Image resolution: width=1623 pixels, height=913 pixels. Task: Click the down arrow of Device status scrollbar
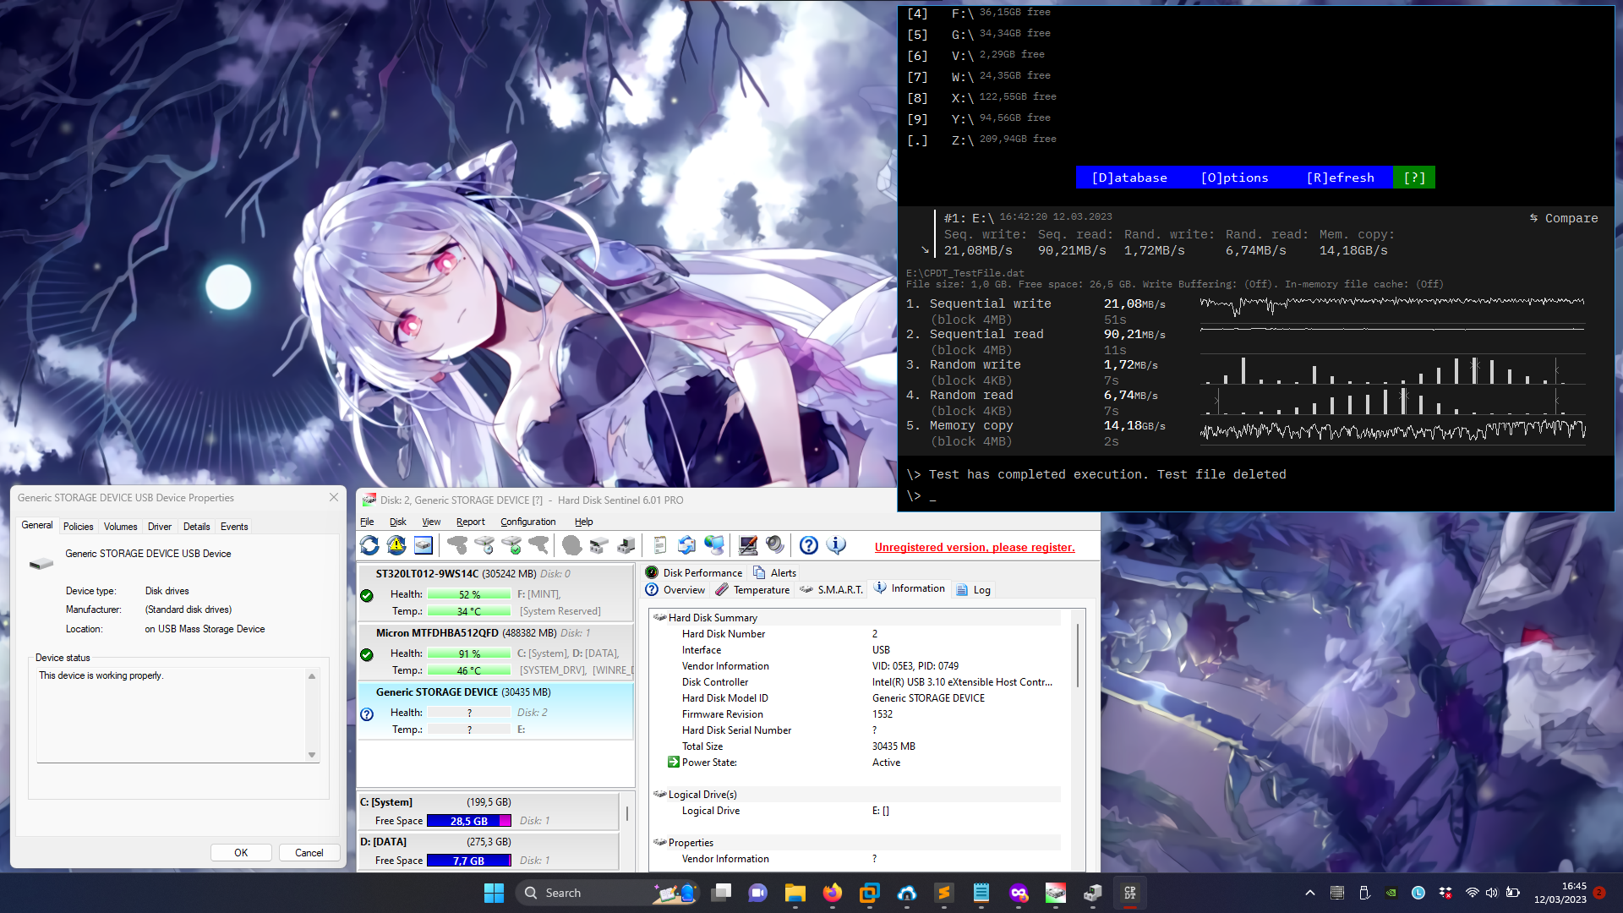pyautogui.click(x=312, y=755)
